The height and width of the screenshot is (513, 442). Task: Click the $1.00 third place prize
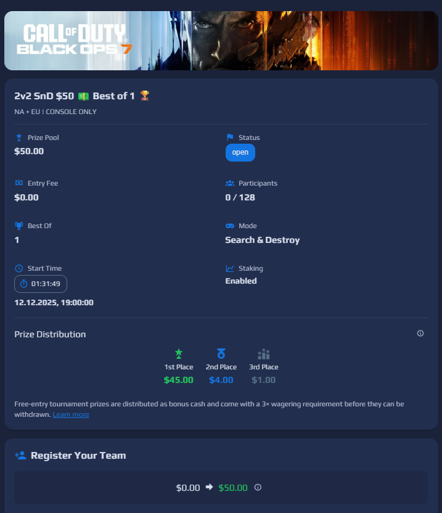coord(264,380)
